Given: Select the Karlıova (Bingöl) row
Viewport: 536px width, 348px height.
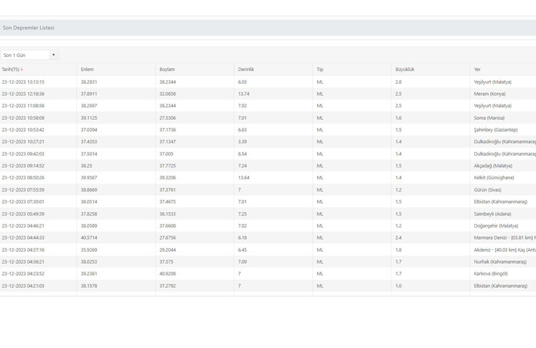Looking at the screenshot, I should tap(268, 274).
